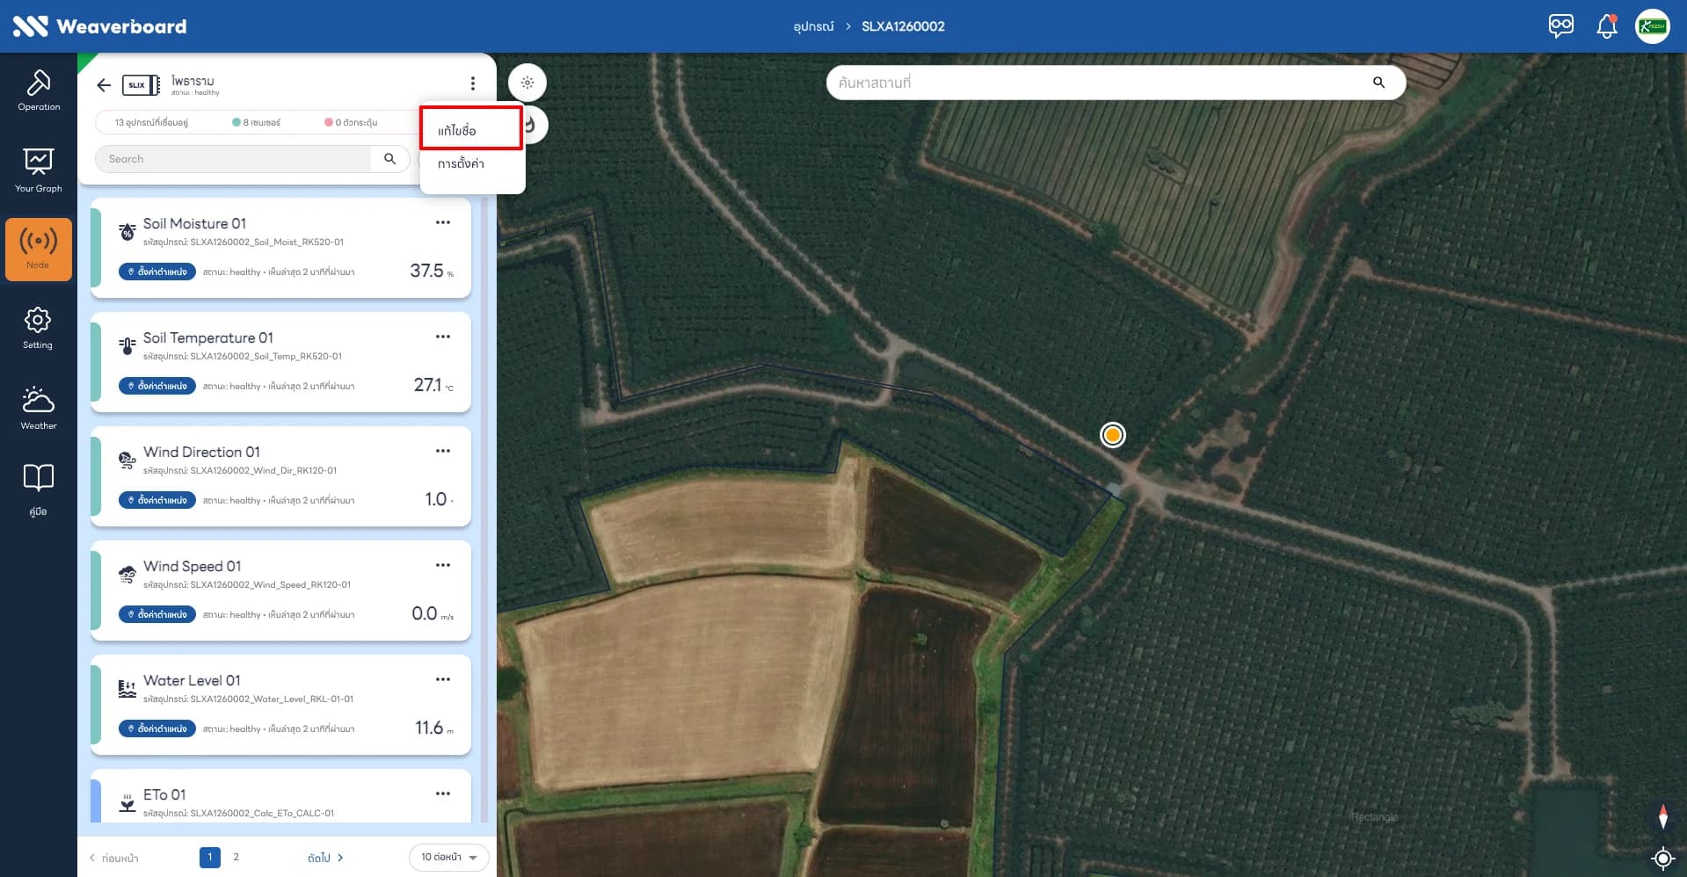The height and width of the screenshot is (877, 1687).
Task: Open the user profile avatar
Action: [x=1653, y=26]
